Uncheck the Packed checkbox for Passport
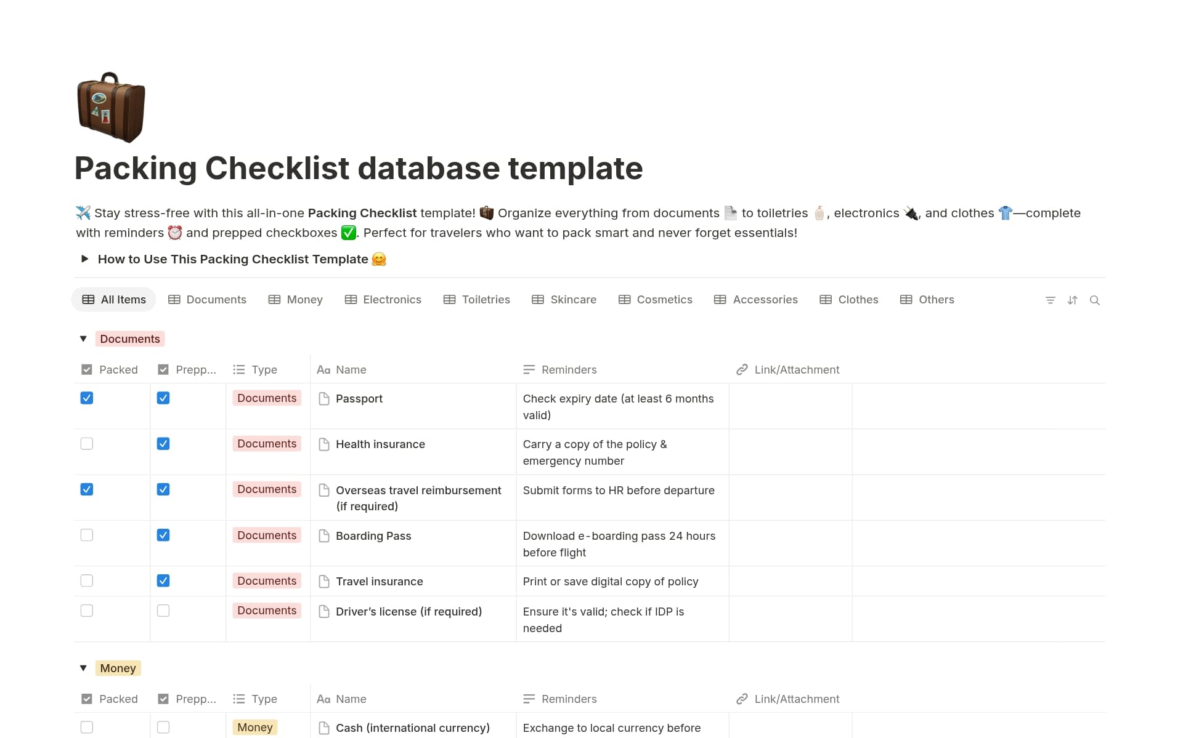The height and width of the screenshot is (738, 1183). click(87, 398)
